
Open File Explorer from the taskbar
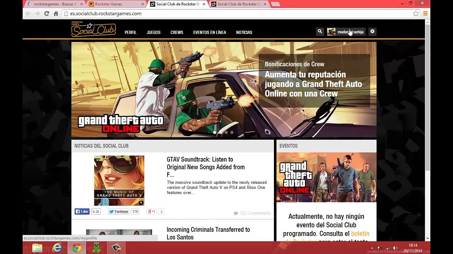coord(37,248)
